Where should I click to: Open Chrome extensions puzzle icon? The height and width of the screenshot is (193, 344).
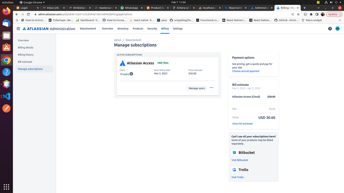click(311, 14)
